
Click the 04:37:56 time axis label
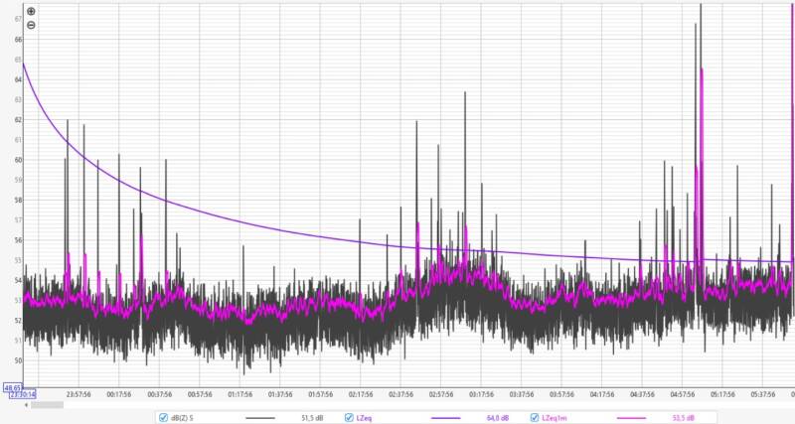click(x=642, y=394)
